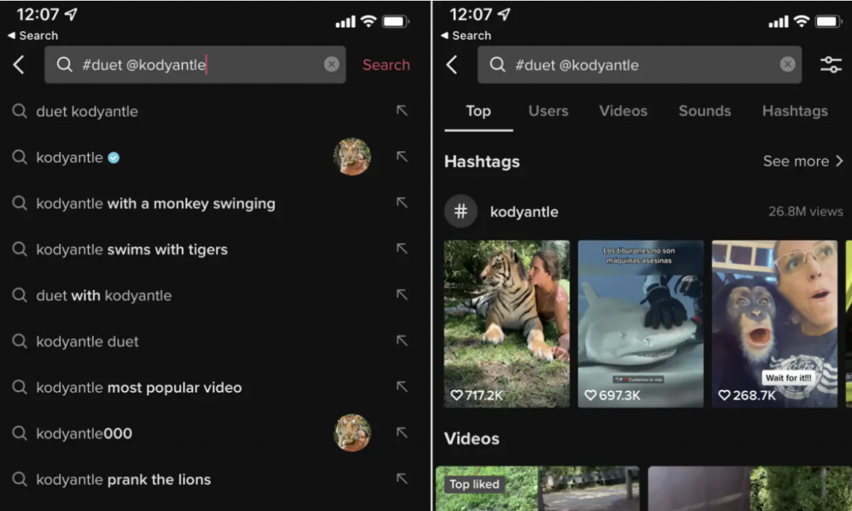The width and height of the screenshot is (852, 511).
Task: Switch to the Videos tab
Action: [x=623, y=111]
